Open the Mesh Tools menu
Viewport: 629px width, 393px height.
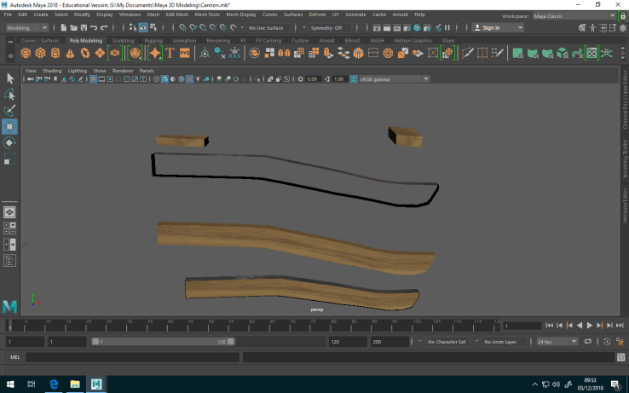[207, 14]
